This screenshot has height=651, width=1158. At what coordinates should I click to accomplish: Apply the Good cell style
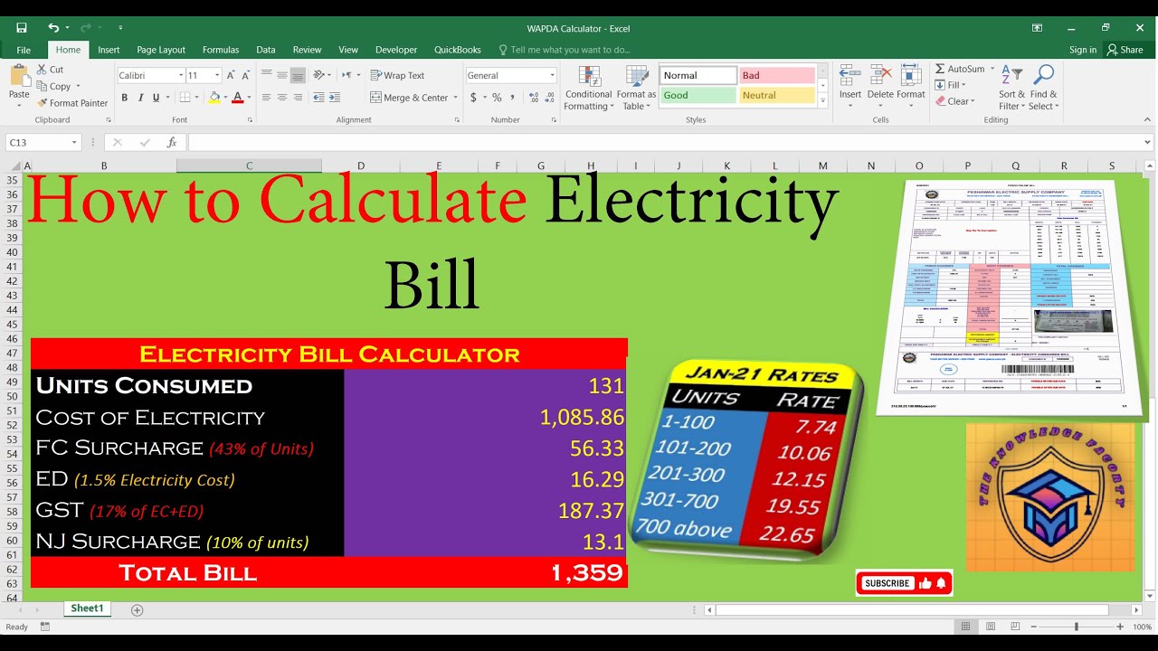[698, 95]
